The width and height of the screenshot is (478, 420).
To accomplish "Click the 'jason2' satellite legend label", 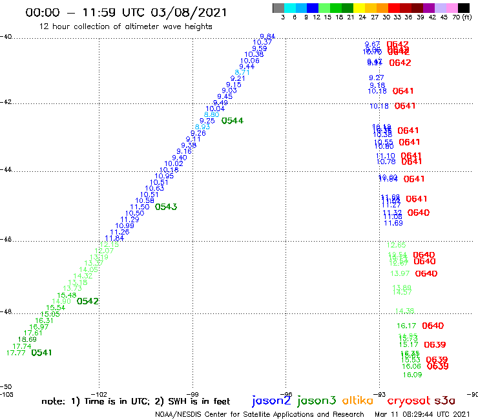I will (x=271, y=401).
